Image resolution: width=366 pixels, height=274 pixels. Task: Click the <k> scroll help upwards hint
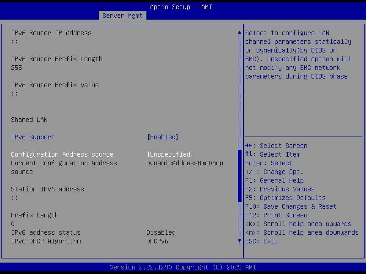tap(298, 224)
